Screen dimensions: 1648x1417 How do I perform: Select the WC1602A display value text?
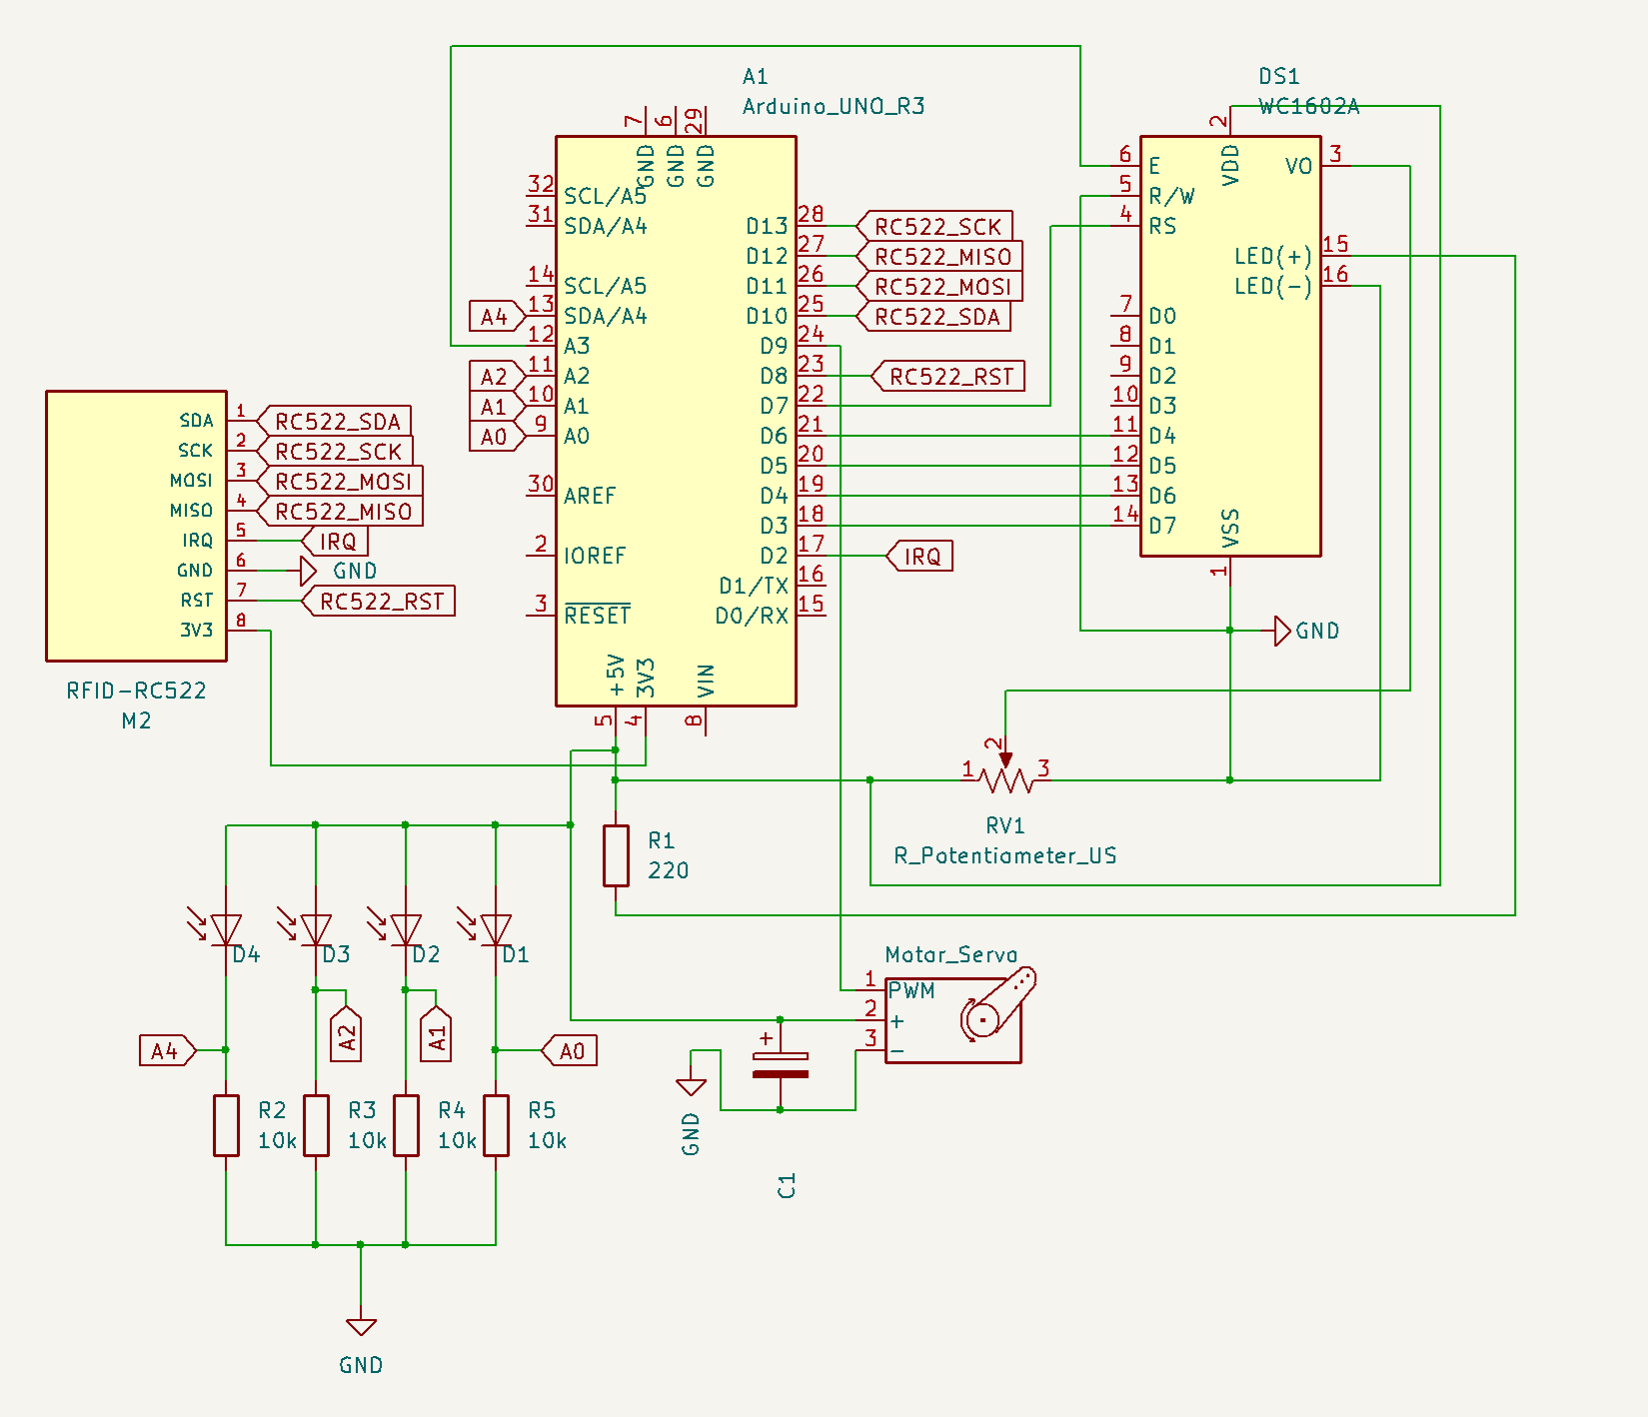tap(1308, 106)
